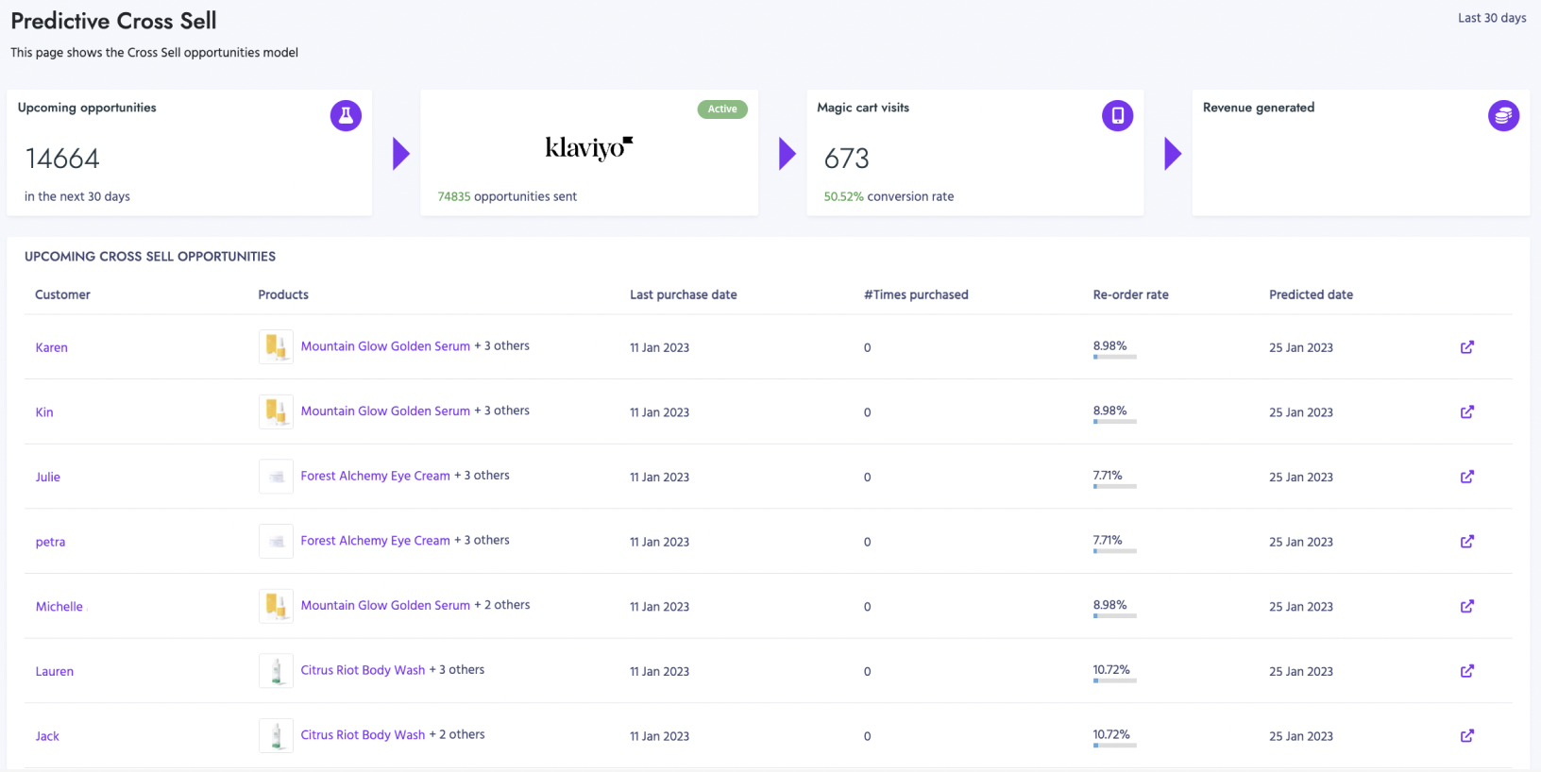Viewport: 1541px width, 772px height.
Task: Sort by Re-order rate column header
Action: point(1130,294)
